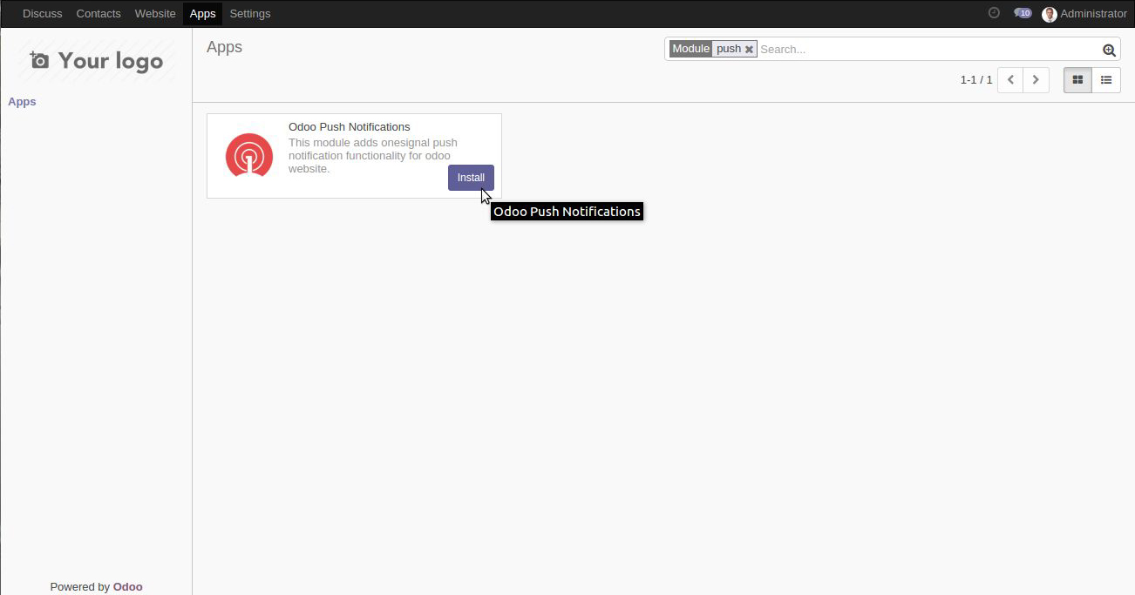Open the Discuss menu

click(43, 14)
